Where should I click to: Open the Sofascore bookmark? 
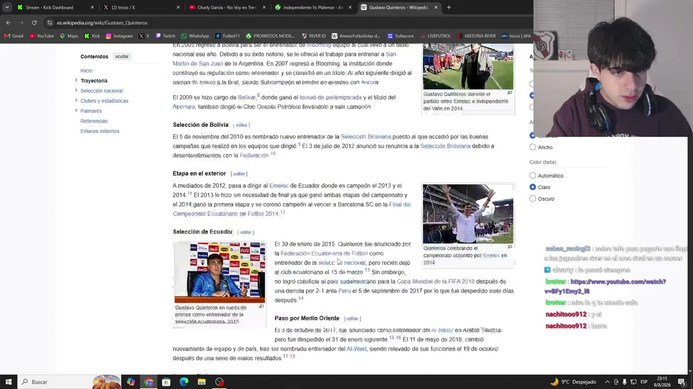[400, 36]
